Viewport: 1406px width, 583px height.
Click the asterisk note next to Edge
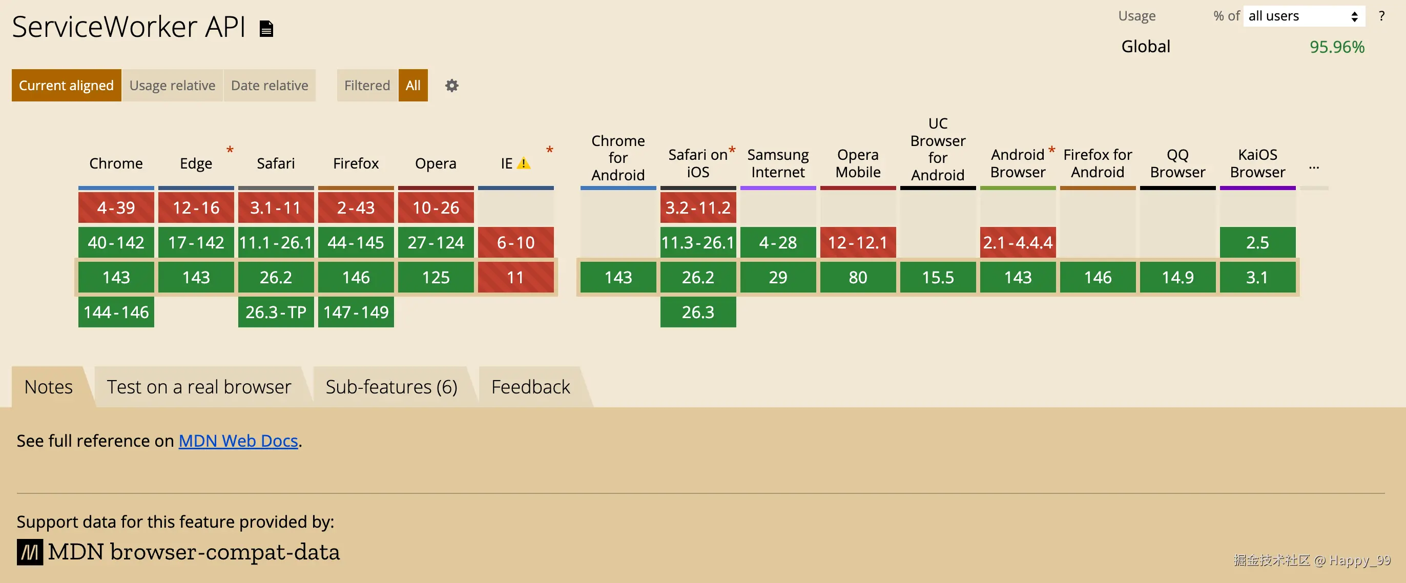tap(230, 150)
